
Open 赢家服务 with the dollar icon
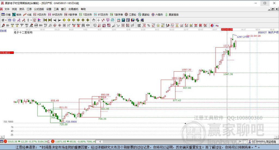click(x=172, y=15)
